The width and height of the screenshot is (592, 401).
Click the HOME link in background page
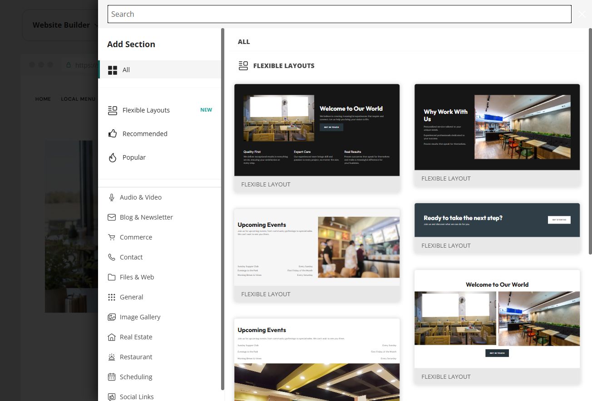(x=43, y=99)
